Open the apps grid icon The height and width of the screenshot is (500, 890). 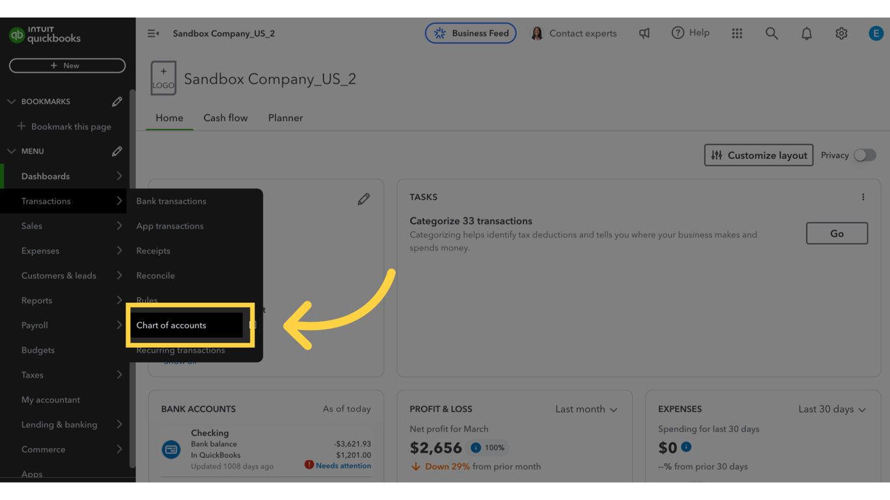(x=737, y=33)
